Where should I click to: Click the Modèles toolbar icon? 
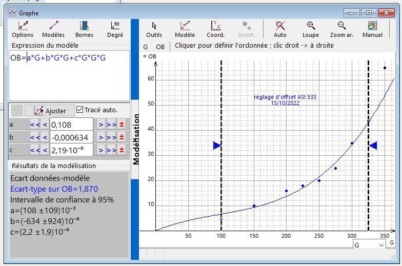pos(53,29)
